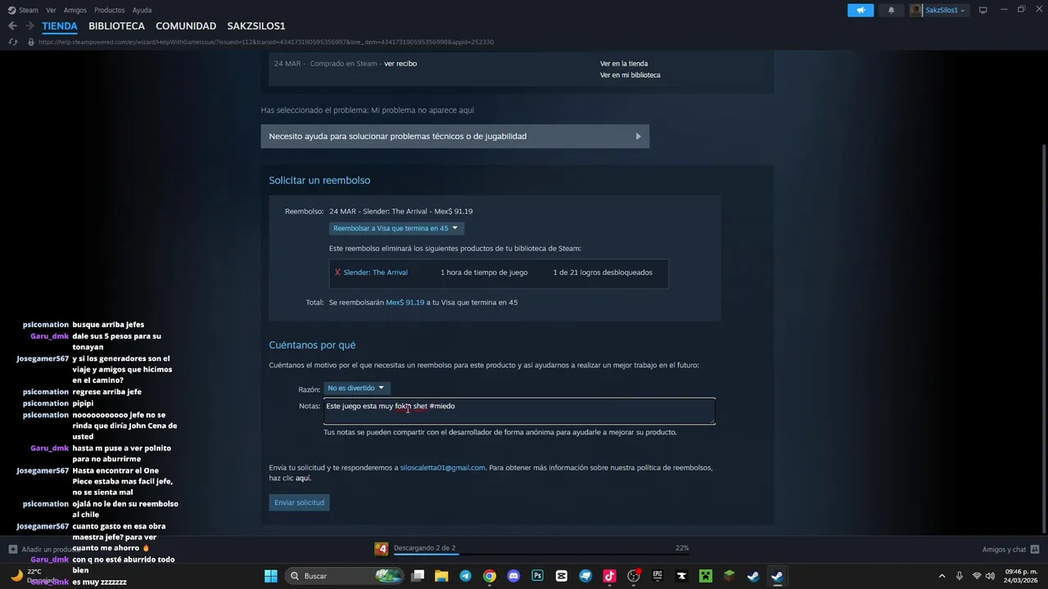Open the SAKZSILOS1 profile tab
The width and height of the screenshot is (1048, 589).
256,26
